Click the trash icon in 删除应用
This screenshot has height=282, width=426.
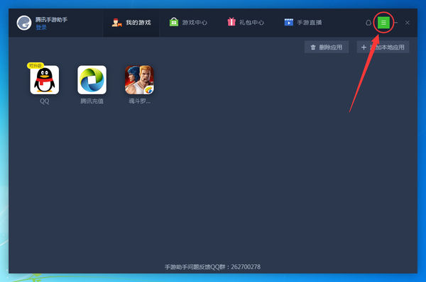[313, 47]
